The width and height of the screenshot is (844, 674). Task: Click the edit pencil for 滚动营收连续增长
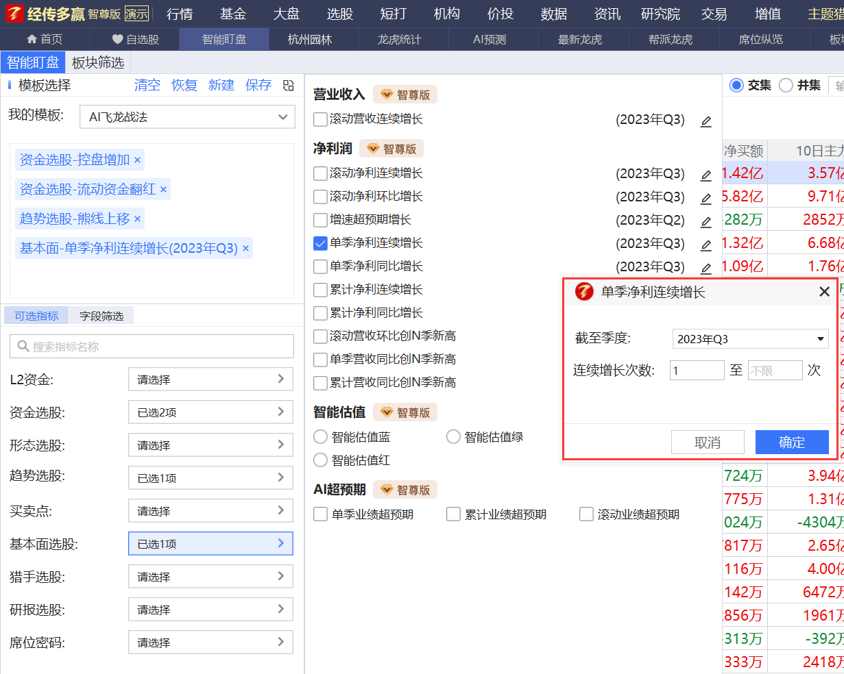pos(706,121)
